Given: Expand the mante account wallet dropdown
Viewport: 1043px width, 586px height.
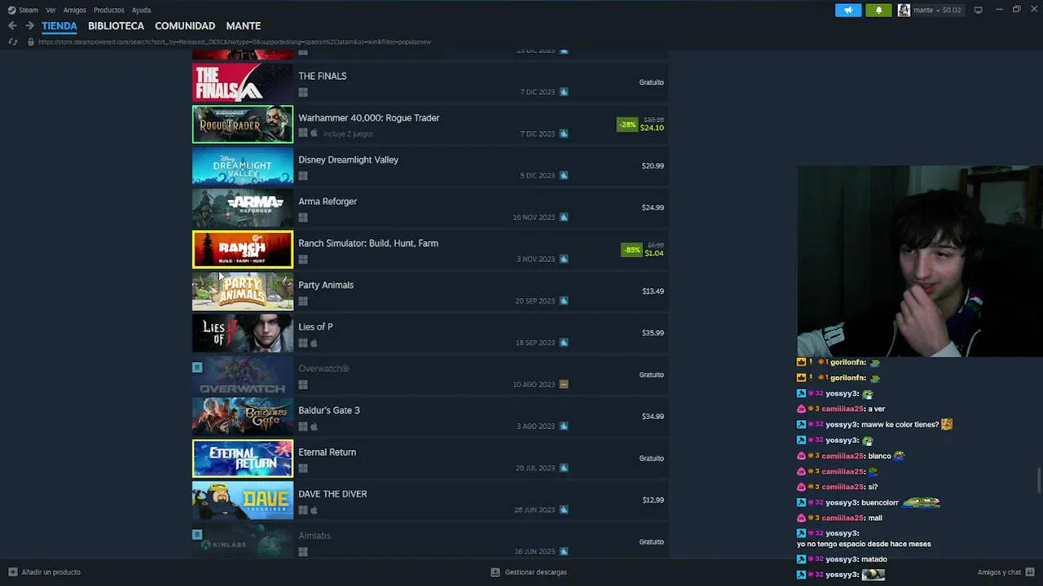Looking at the screenshot, I should click(937, 10).
